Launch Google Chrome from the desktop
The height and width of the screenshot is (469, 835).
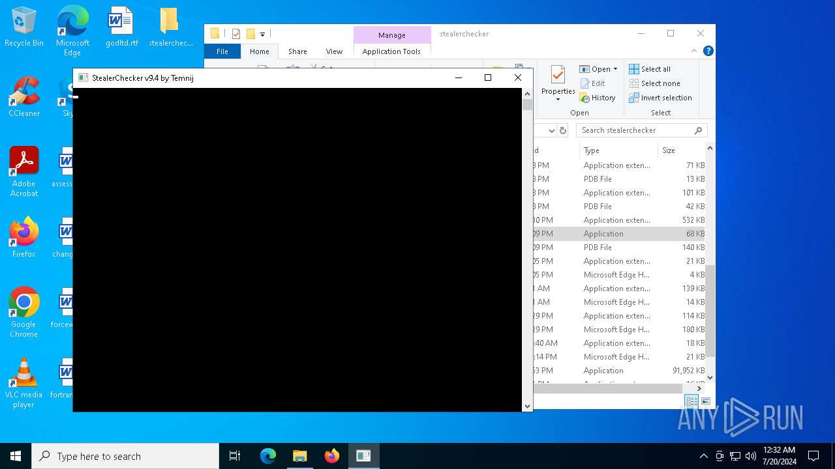point(24,313)
